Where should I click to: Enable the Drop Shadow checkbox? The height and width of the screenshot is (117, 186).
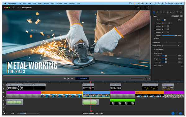pos(155,49)
